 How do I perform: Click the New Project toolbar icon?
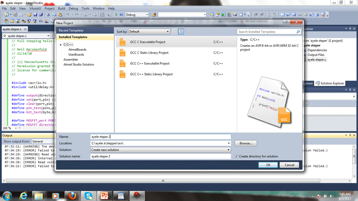click(6, 15)
